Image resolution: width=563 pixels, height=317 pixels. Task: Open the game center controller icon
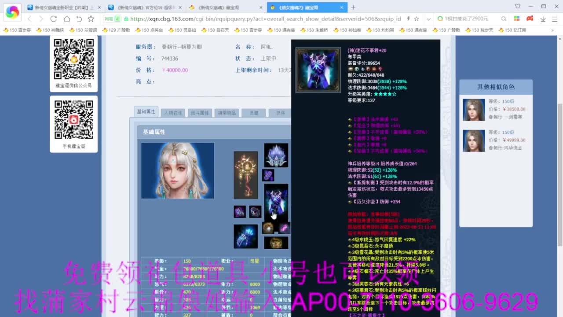point(530,19)
